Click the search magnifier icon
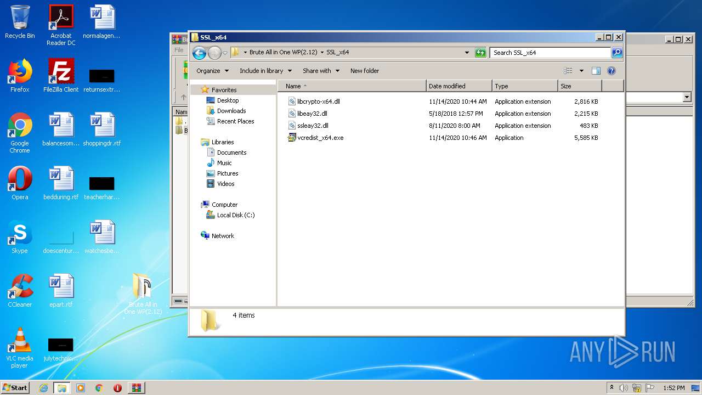This screenshot has width=702, height=395. (617, 53)
